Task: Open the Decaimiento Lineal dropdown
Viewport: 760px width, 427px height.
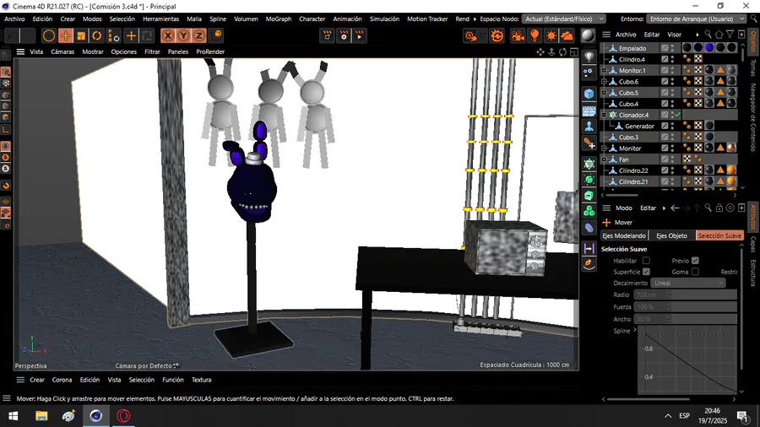Action: tap(687, 284)
